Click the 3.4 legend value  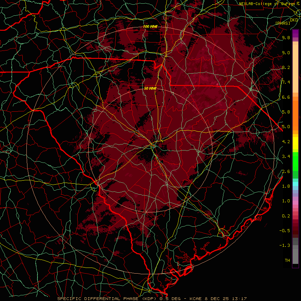(286, 157)
